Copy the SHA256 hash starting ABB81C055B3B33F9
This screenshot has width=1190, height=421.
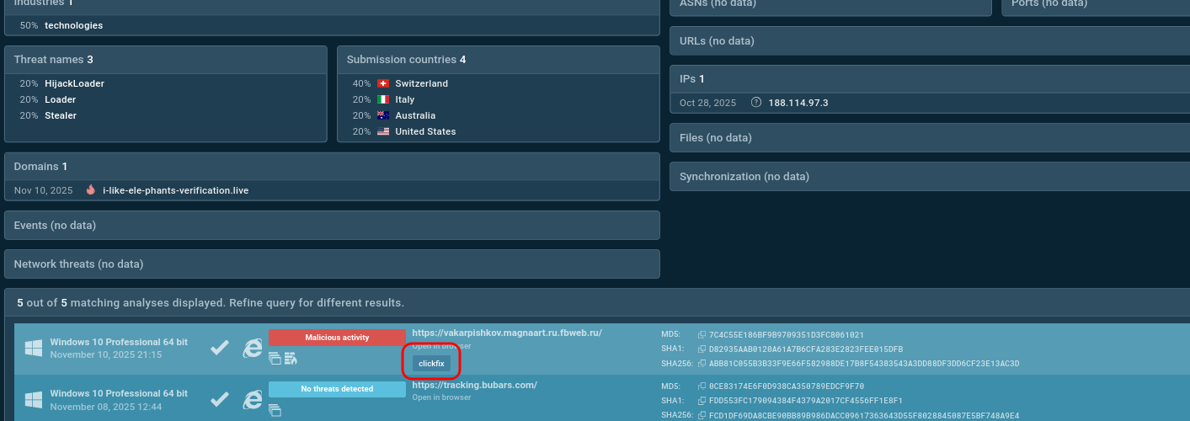click(x=702, y=364)
